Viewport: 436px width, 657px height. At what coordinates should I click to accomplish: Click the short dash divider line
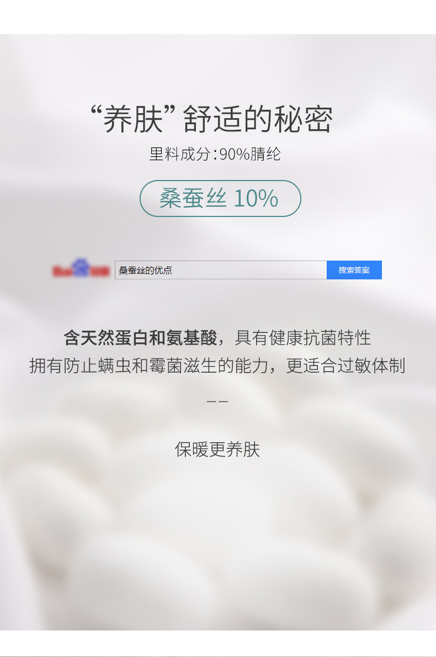[x=217, y=401]
